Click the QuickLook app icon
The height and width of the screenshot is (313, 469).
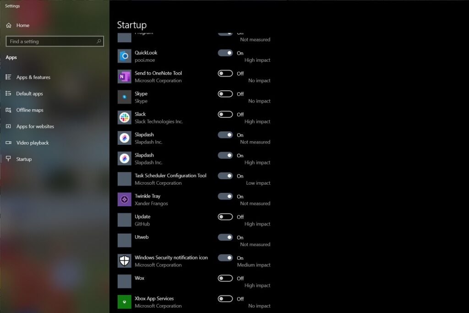click(x=125, y=56)
